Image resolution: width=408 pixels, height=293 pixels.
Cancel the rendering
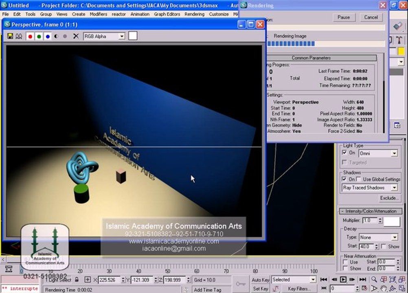coord(371,17)
